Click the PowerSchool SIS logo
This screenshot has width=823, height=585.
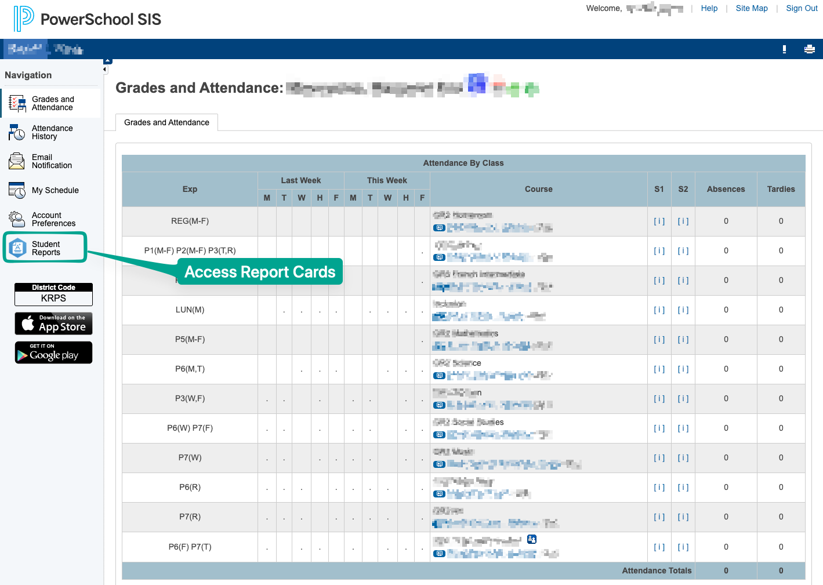click(x=88, y=19)
